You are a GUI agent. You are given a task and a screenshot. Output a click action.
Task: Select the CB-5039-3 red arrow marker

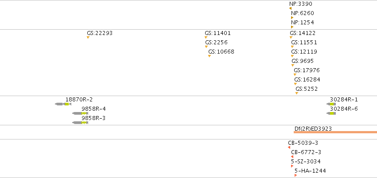point(289,147)
